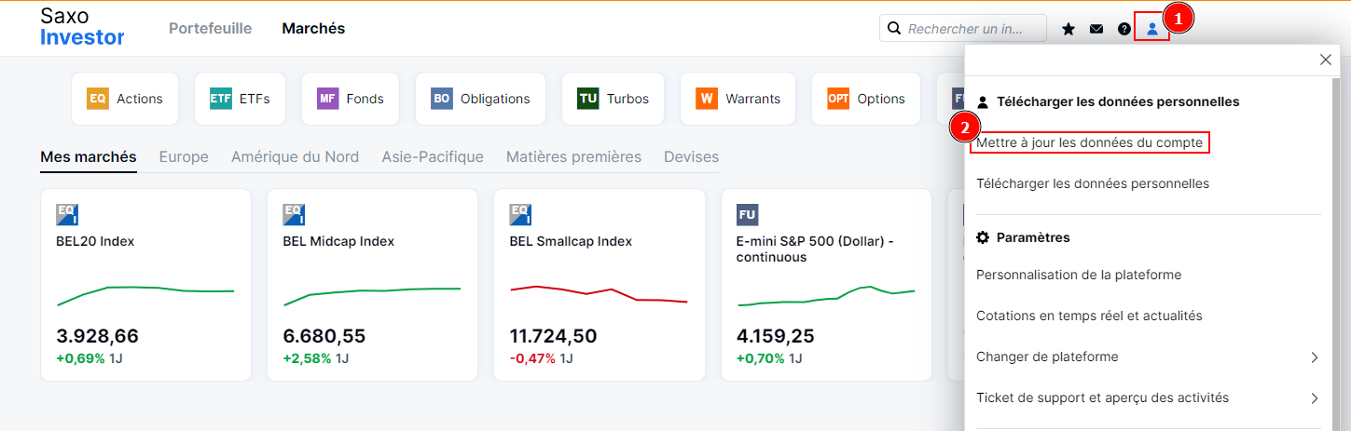Open the BEL Midcap Index chart
Screen dimensions: 1351x431
point(372,296)
